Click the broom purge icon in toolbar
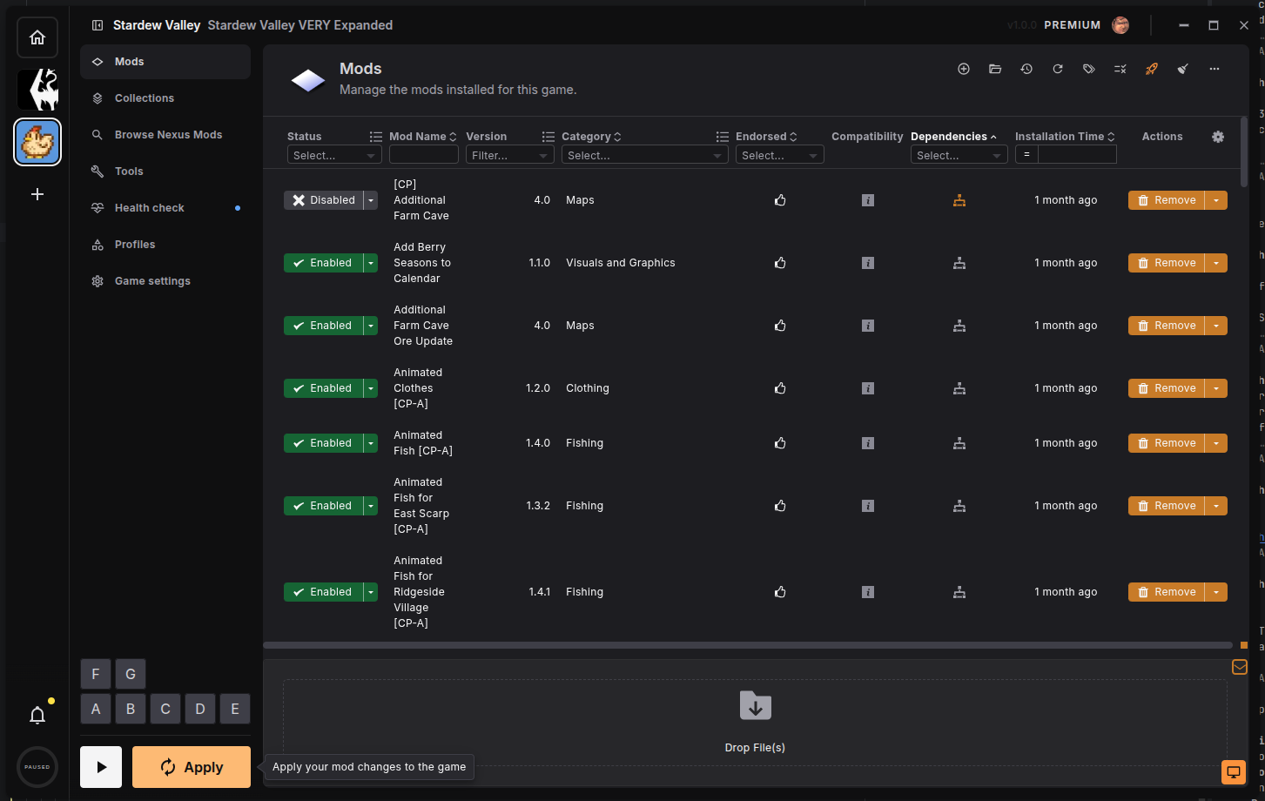The width and height of the screenshot is (1265, 801). (x=1183, y=69)
